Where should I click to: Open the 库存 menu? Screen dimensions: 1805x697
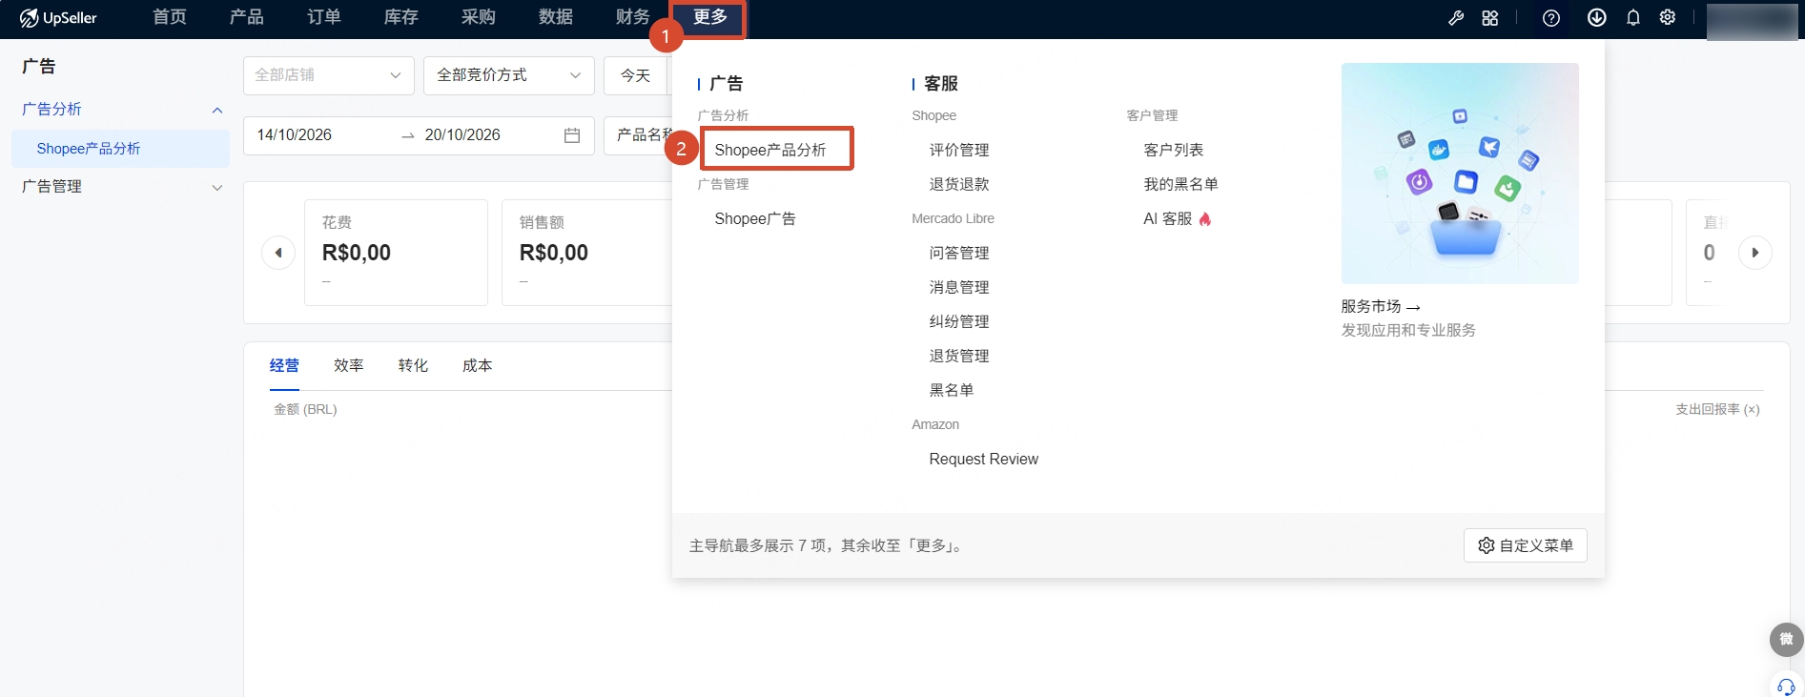pos(401,17)
